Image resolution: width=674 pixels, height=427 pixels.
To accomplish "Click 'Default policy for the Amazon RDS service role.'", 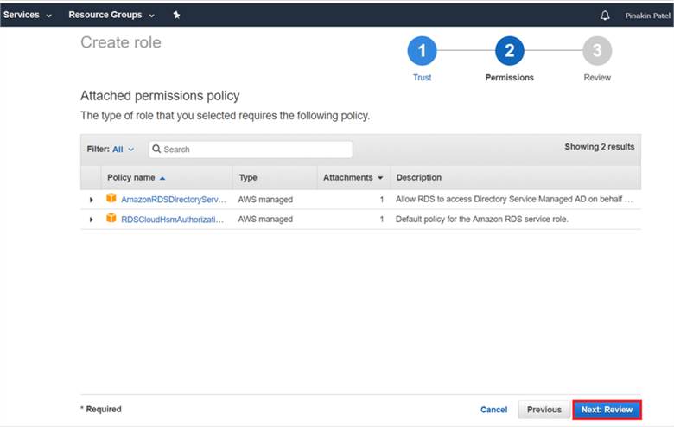I will click(x=482, y=220).
